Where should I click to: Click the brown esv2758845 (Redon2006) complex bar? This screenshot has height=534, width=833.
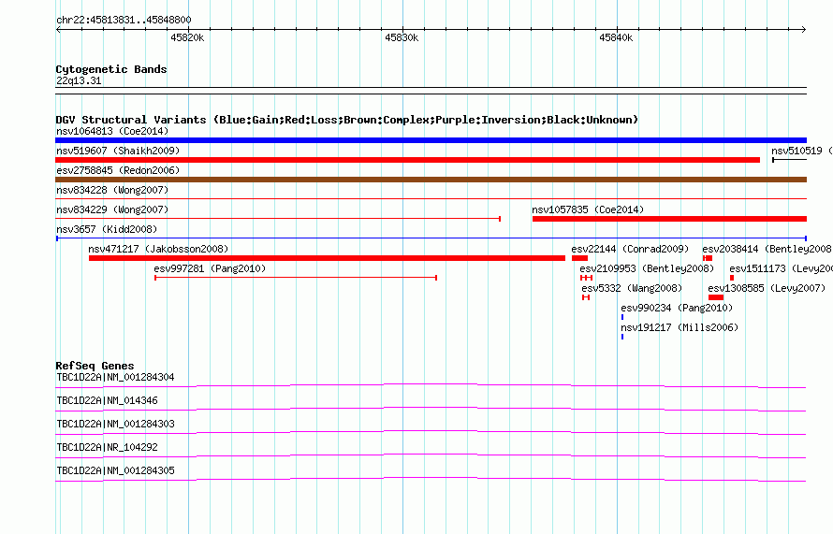point(431,180)
